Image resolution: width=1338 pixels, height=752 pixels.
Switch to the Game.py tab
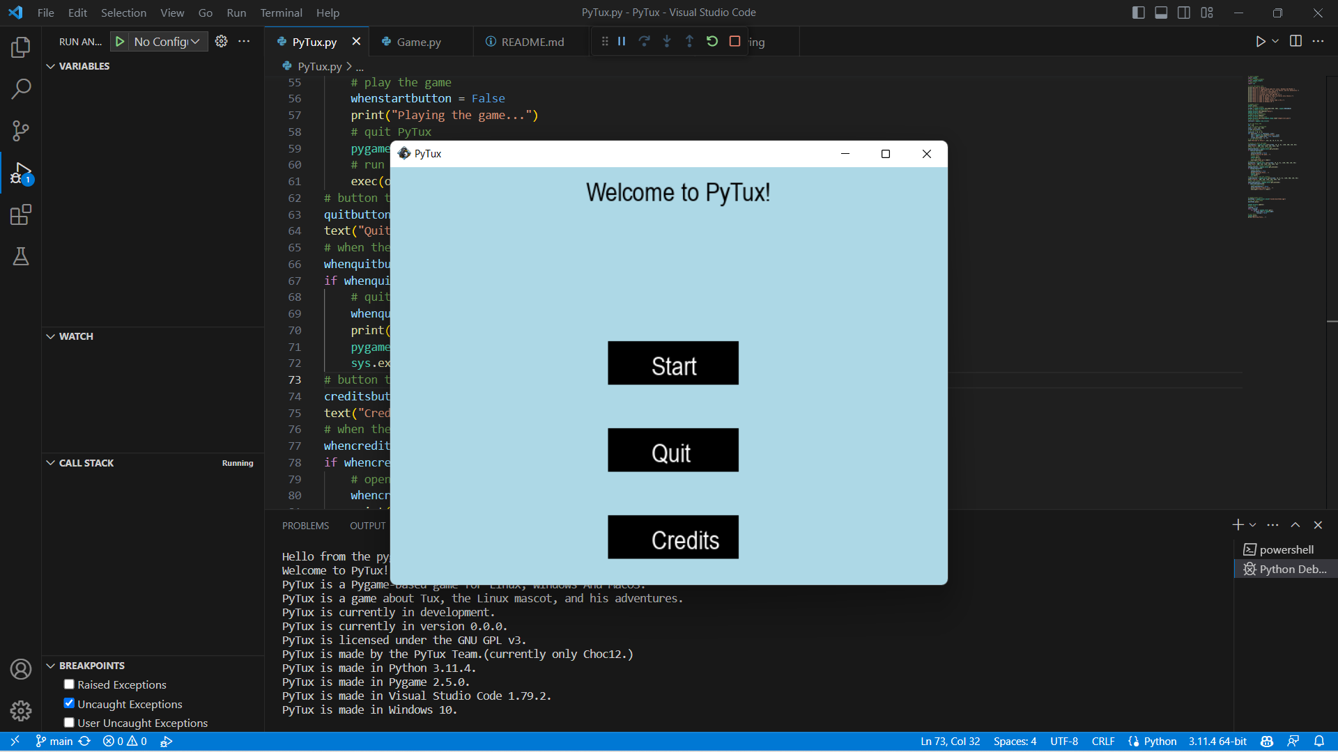(418, 42)
